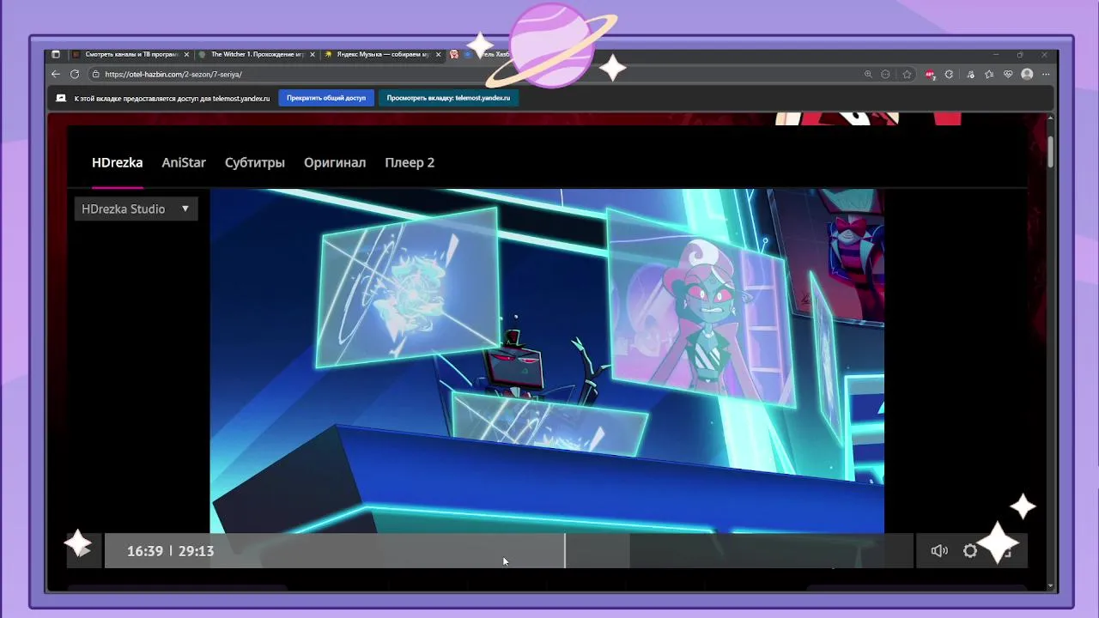Image resolution: width=1099 pixels, height=618 pixels.
Task: Open the HDrezka Studio voiceover dropdown
Action: click(x=136, y=209)
